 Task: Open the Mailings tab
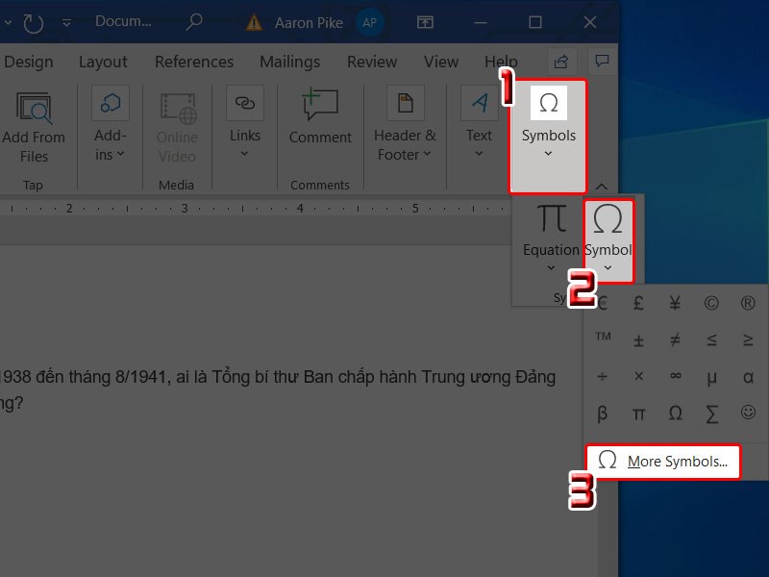click(x=289, y=62)
